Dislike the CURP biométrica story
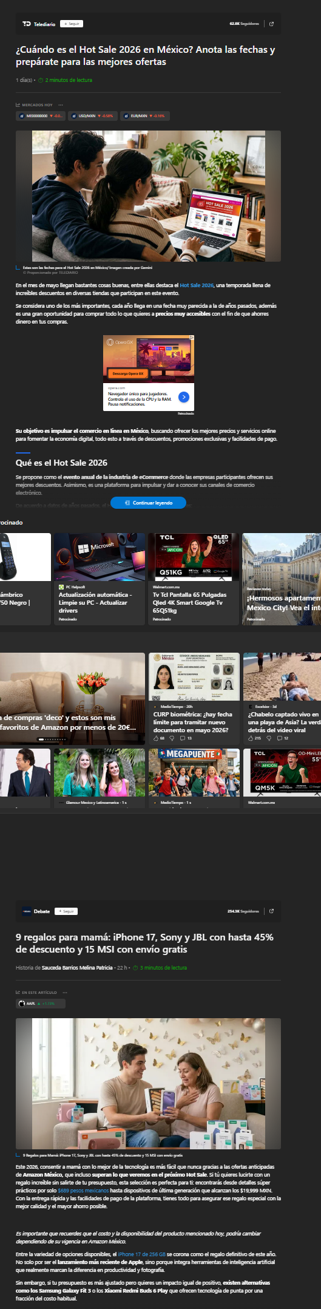This screenshot has width=321, height=1309. point(172,738)
